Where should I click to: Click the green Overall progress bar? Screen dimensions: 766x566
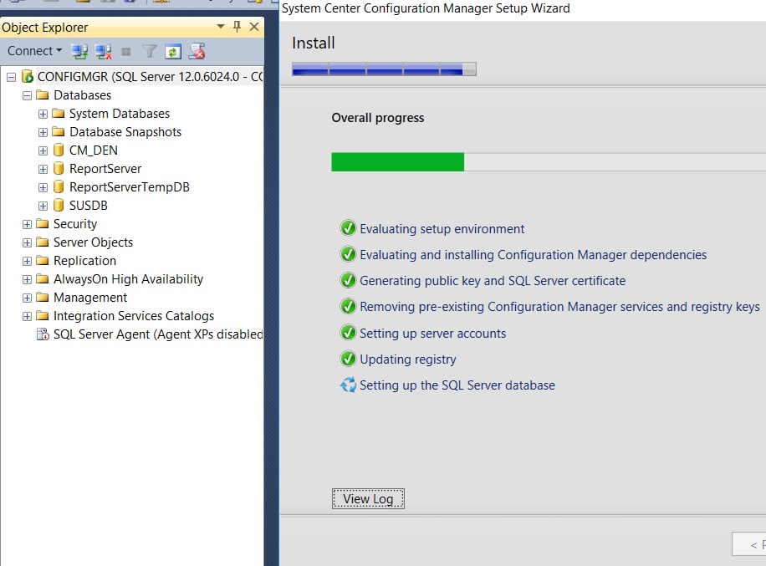398,162
